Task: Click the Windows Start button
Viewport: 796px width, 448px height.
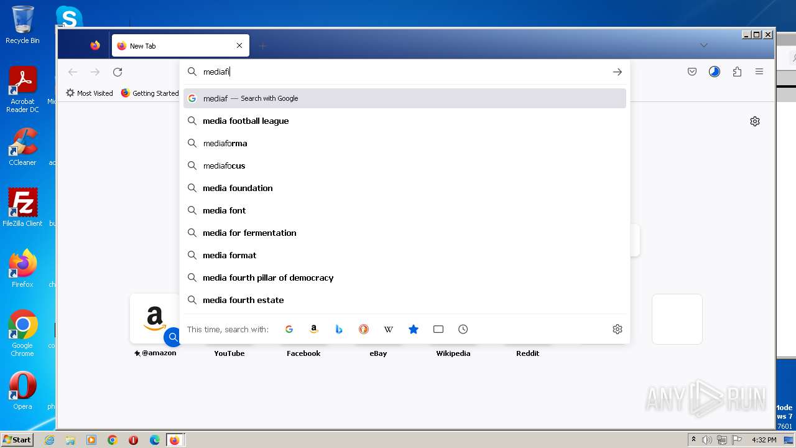Action: 17,440
